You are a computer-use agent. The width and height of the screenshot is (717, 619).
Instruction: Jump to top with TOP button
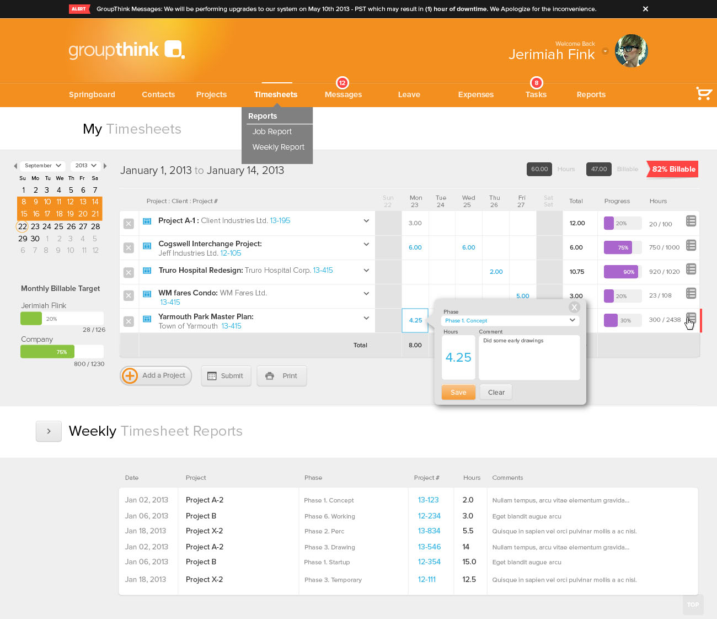(693, 605)
